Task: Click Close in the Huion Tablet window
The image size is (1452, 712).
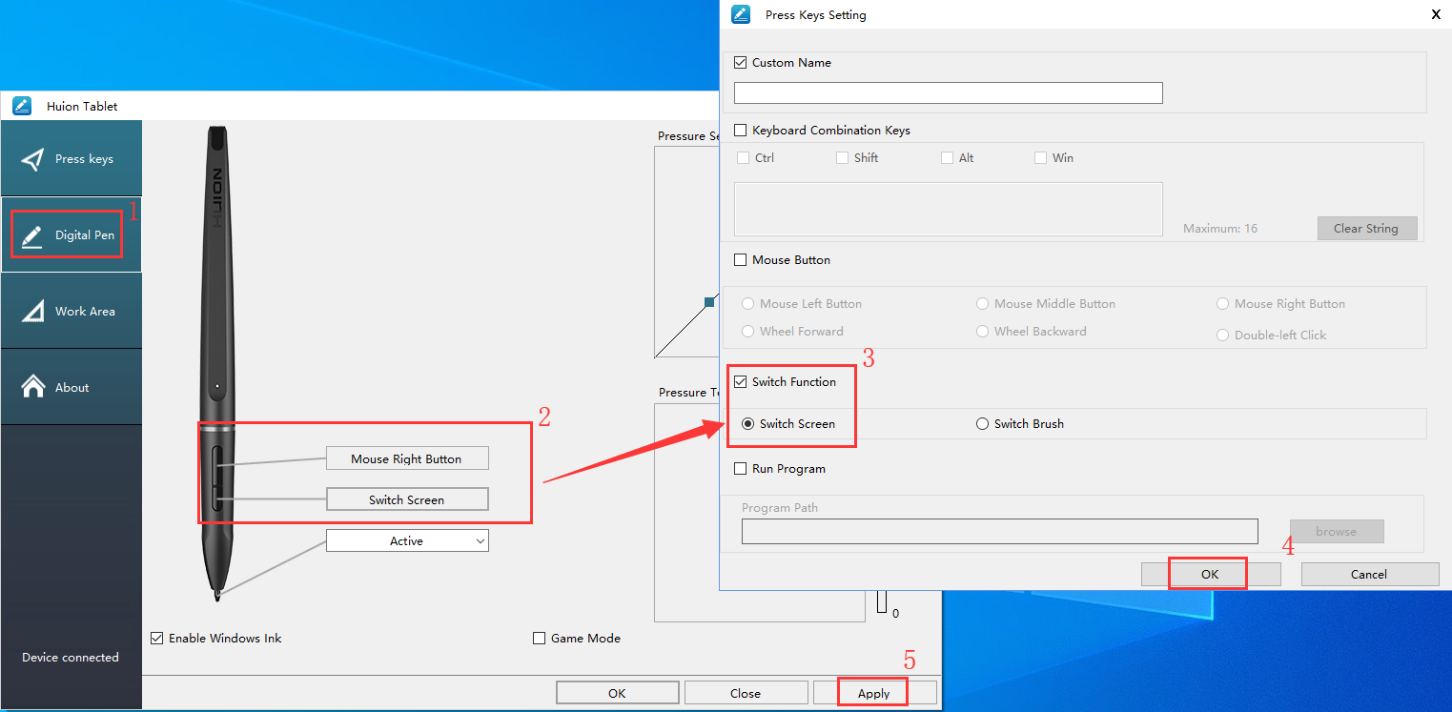Action: point(746,693)
